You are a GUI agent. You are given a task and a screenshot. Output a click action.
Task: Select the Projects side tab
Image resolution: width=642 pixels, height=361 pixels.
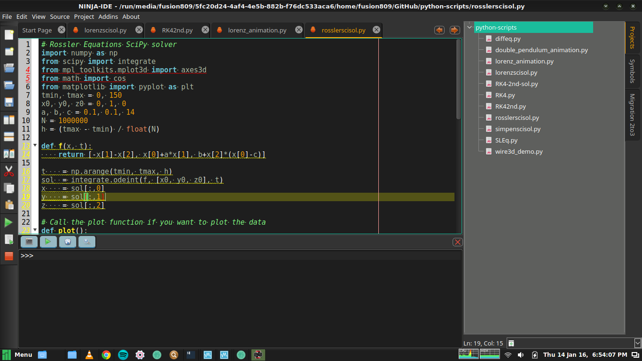pos(633,38)
